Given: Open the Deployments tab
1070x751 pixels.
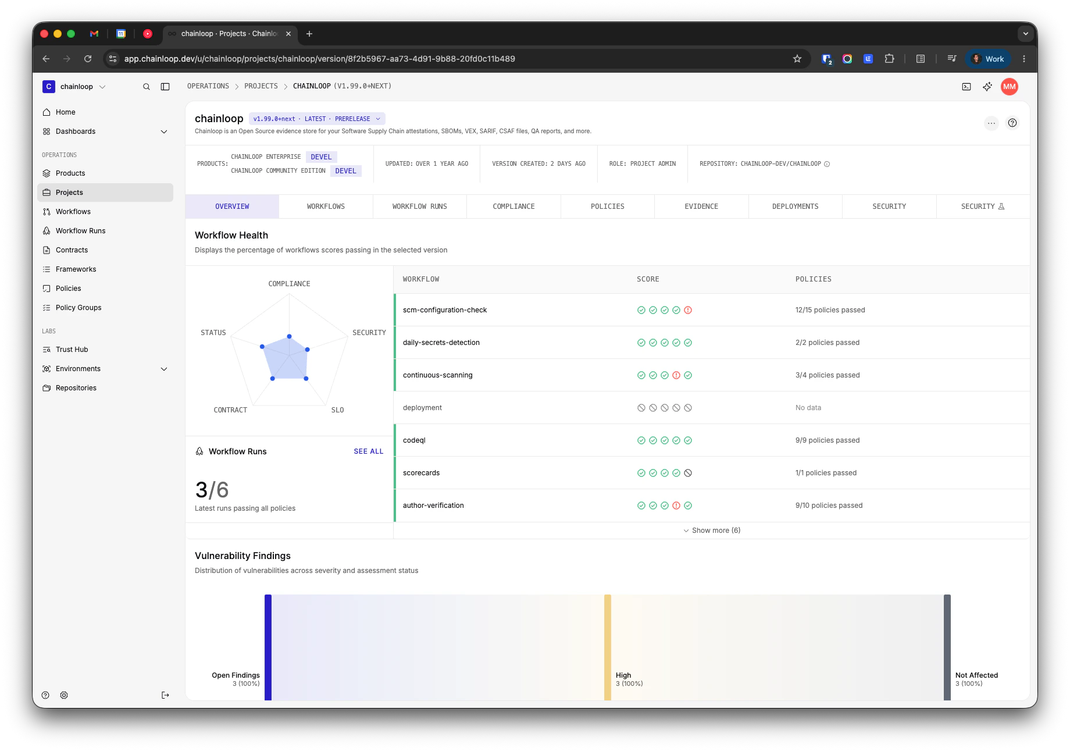Looking at the screenshot, I should coord(796,207).
